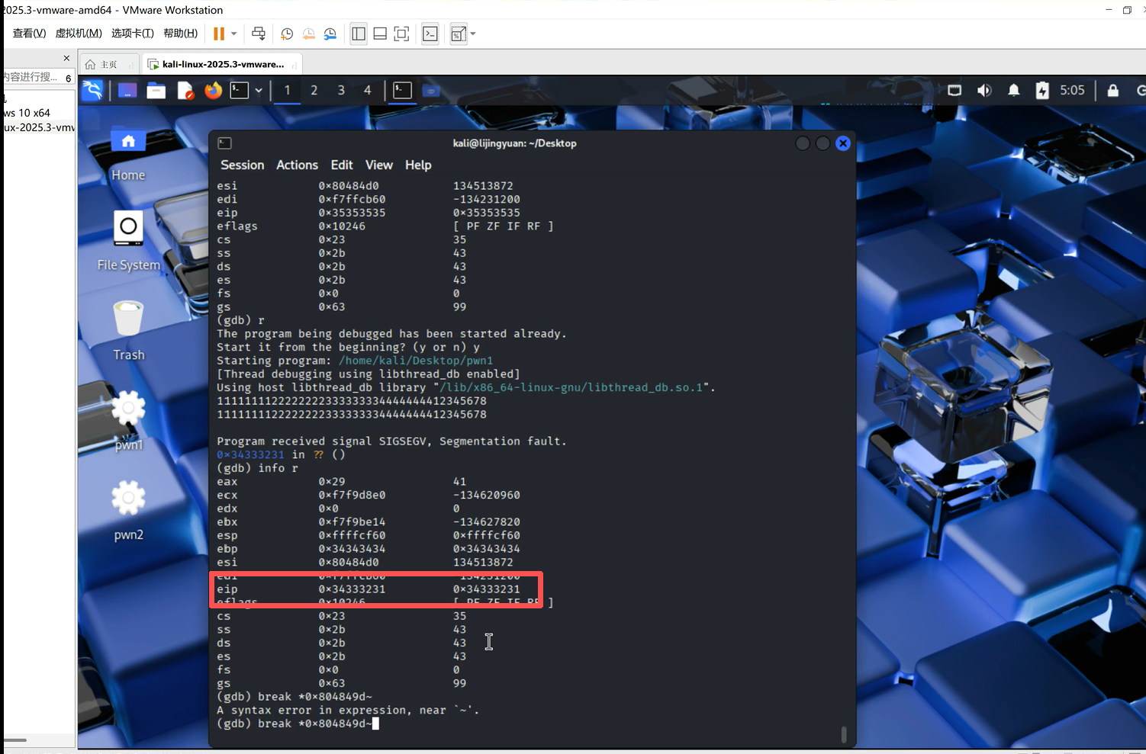Image resolution: width=1146 pixels, height=754 pixels.
Task: Click the 5:05 panel clock
Action: click(x=1072, y=90)
